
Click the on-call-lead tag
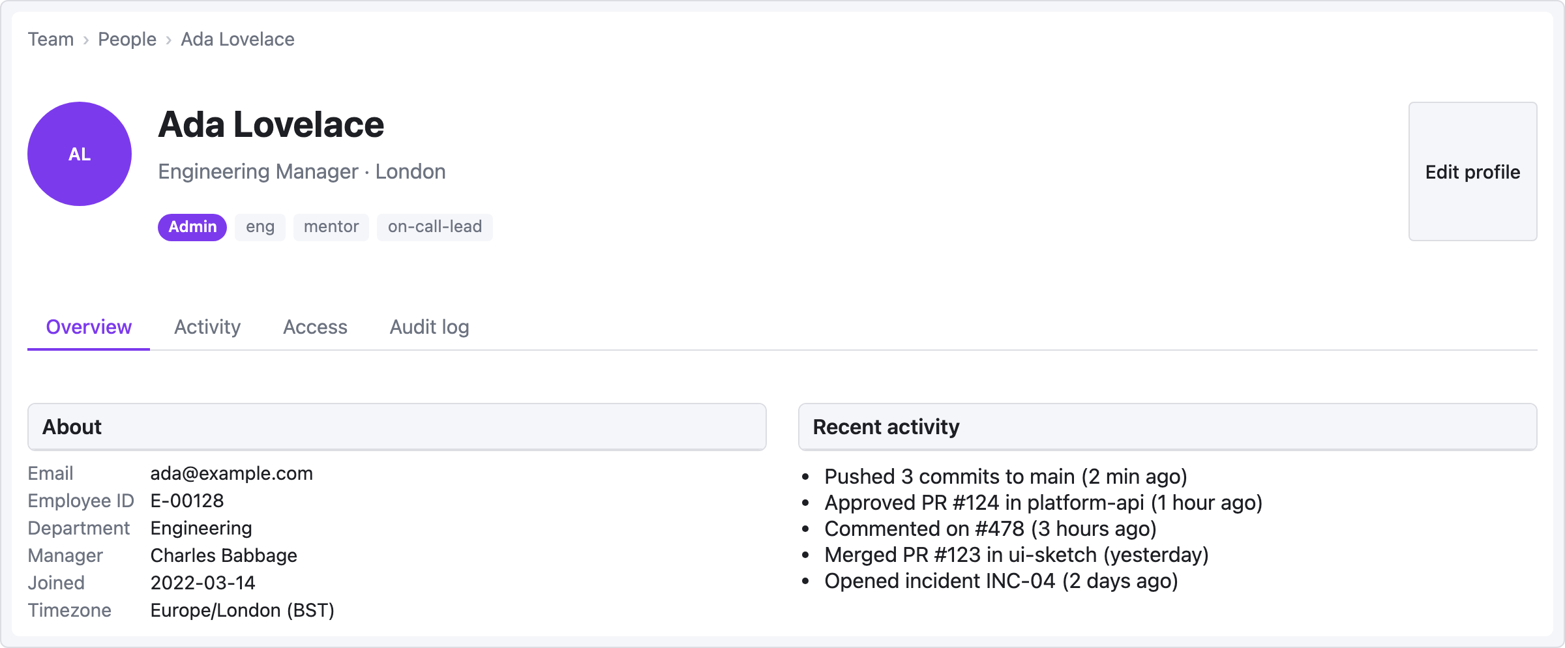pos(435,227)
